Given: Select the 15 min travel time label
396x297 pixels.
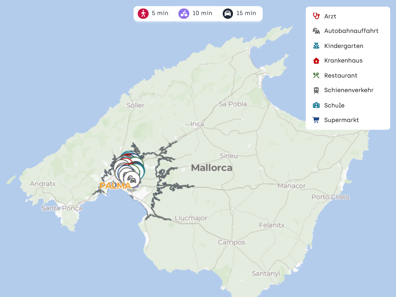Looking at the screenshot, I should 246,13.
